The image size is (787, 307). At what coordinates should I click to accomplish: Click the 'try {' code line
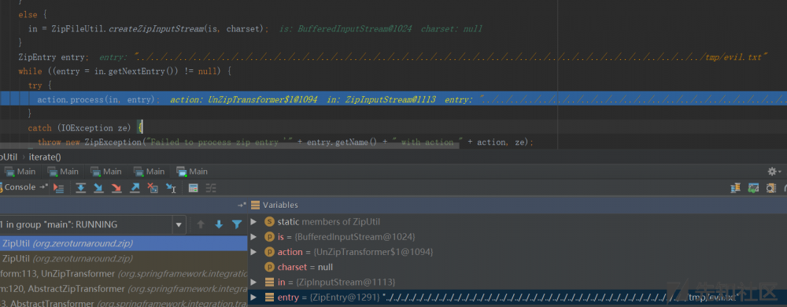(39, 86)
